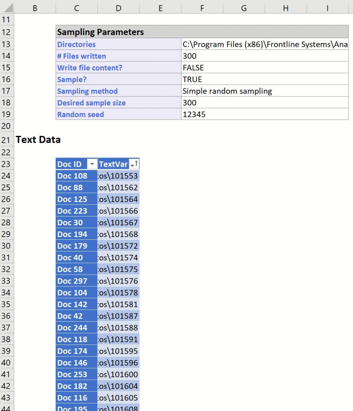Click the TextVar cell ending in 101587
353x411 pixels.
click(119, 316)
